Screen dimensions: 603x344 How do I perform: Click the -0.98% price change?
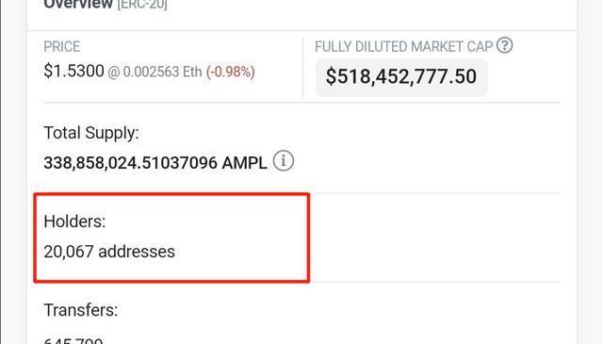(230, 72)
